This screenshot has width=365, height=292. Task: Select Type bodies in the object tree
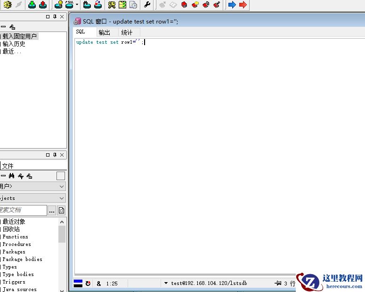[x=18, y=274]
